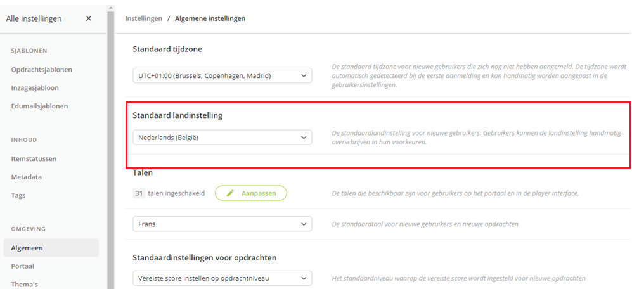632x289 pixels.
Task: Open Thema's settings
Action: 25,285
